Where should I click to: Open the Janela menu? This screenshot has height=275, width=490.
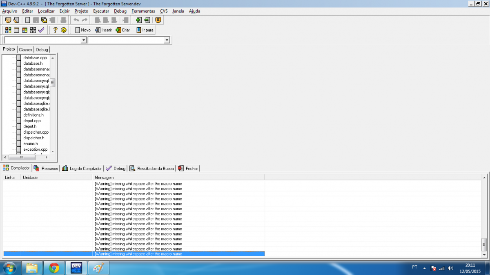[178, 11]
